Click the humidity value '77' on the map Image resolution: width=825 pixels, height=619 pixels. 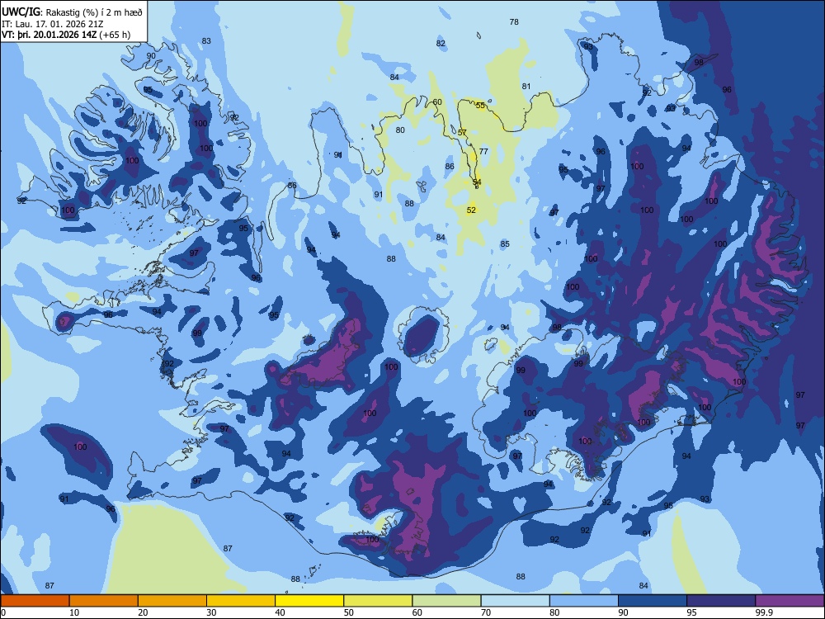click(483, 151)
